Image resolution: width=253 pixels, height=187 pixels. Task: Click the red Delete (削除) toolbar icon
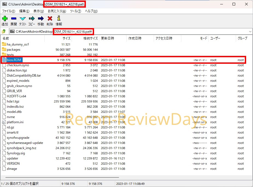coord(50,19)
